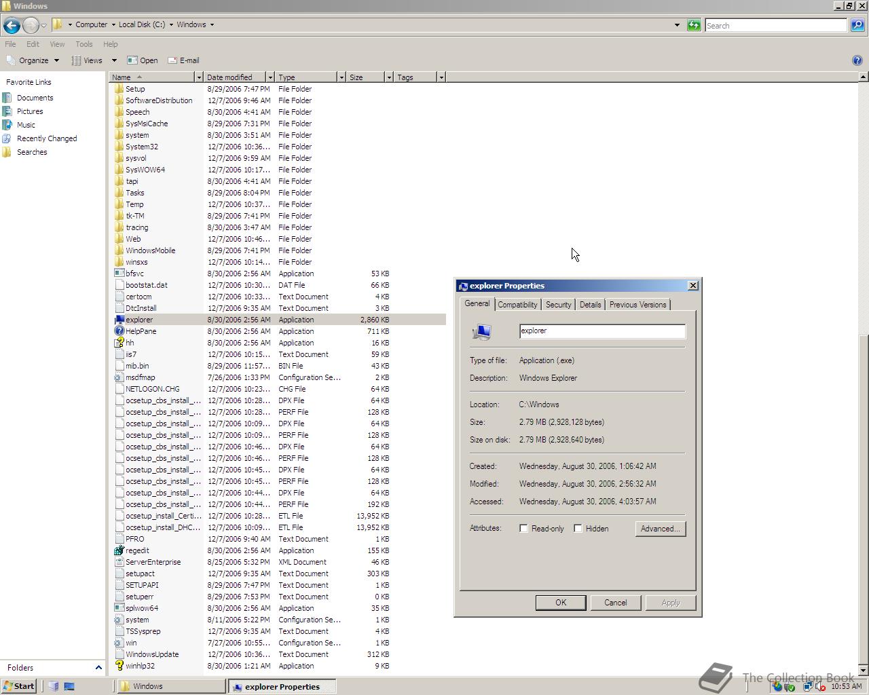This screenshot has width=869, height=695.
Task: Select the System32 folder icon
Action: coord(119,147)
